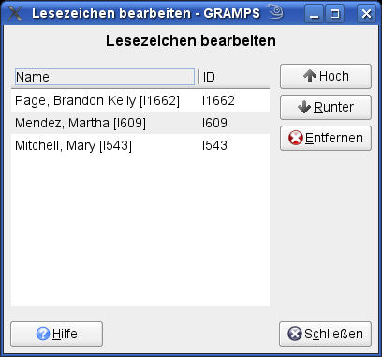Select Page, Brandon Kelly [I1662] row
The height and width of the screenshot is (357, 382).
140,100
